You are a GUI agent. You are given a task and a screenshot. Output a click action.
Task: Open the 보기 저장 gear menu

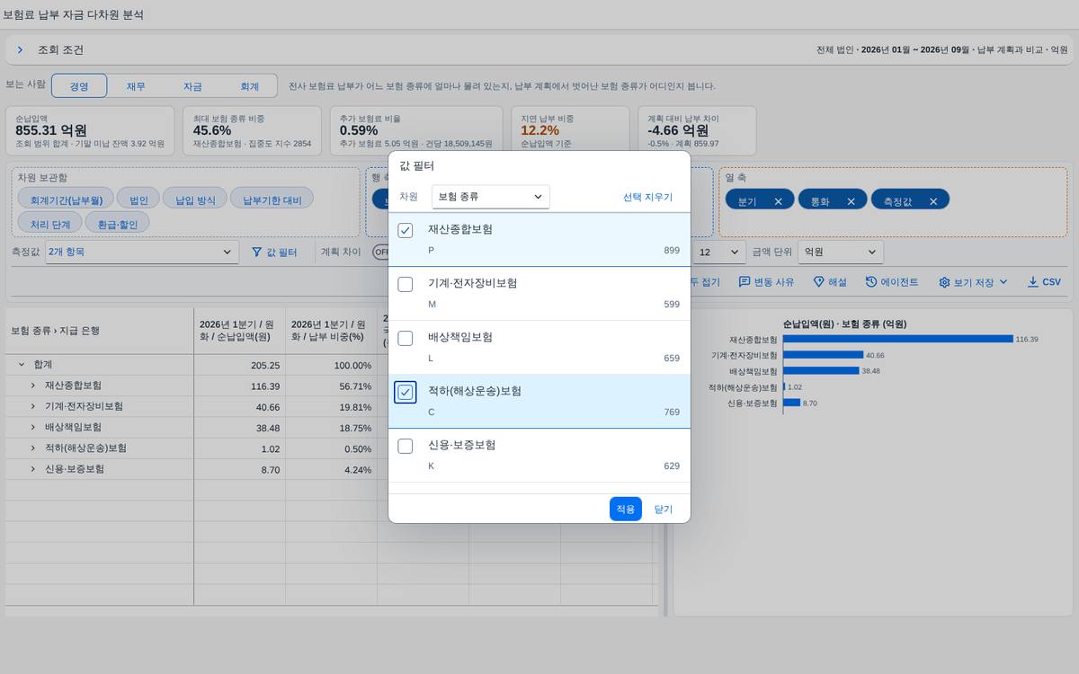[973, 282]
